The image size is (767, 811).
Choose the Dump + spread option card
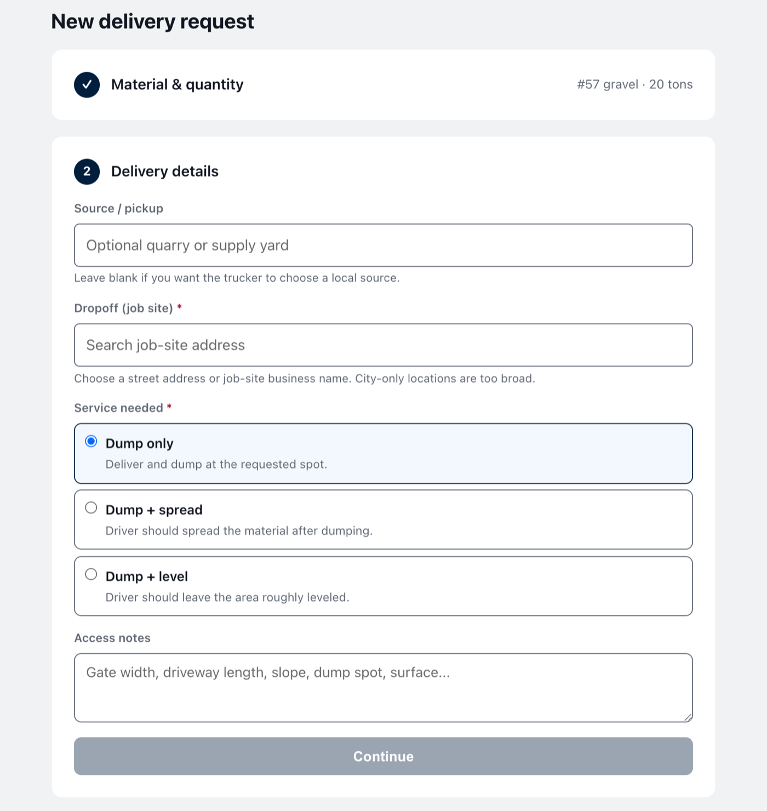coord(383,519)
